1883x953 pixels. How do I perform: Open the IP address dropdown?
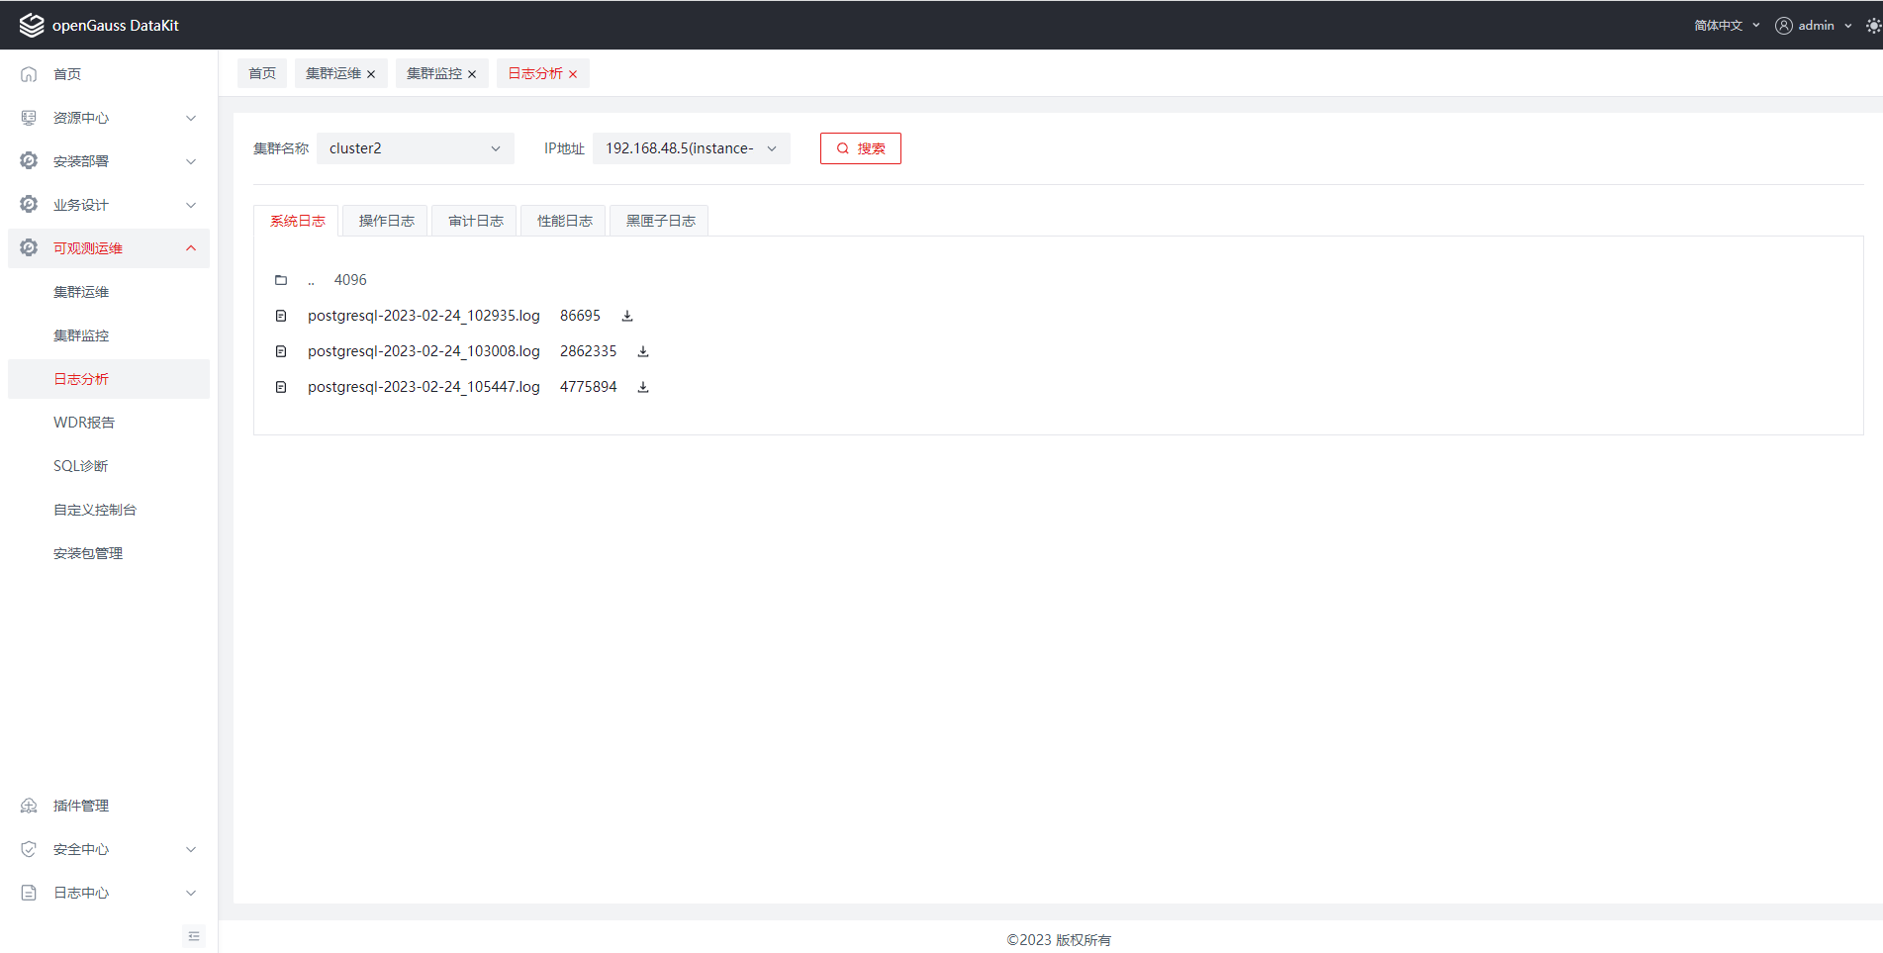pyautogui.click(x=691, y=148)
